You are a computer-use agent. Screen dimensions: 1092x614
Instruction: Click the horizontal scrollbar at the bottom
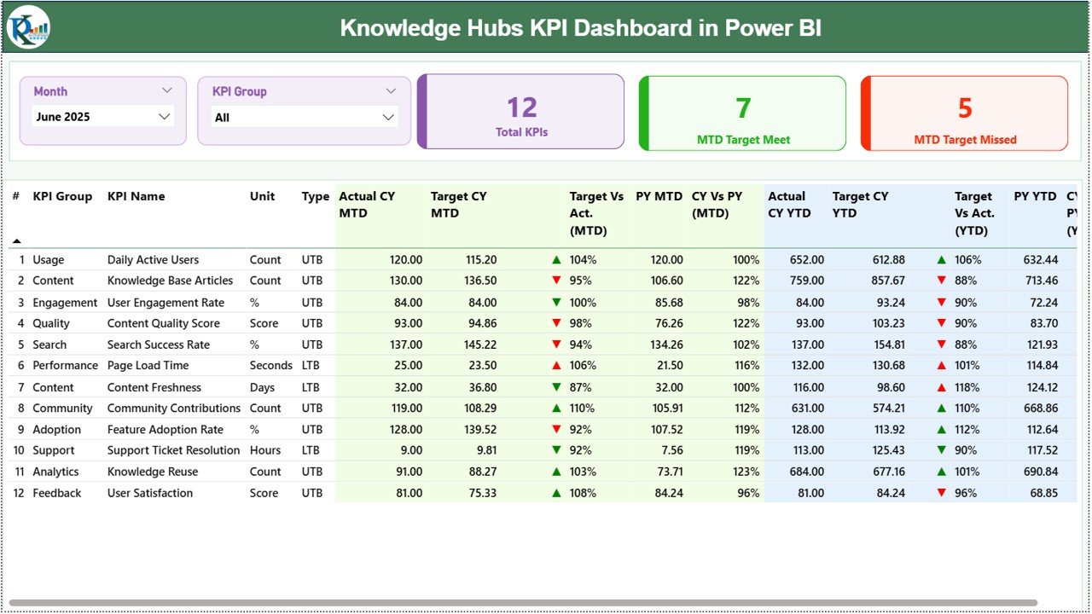tap(522, 603)
